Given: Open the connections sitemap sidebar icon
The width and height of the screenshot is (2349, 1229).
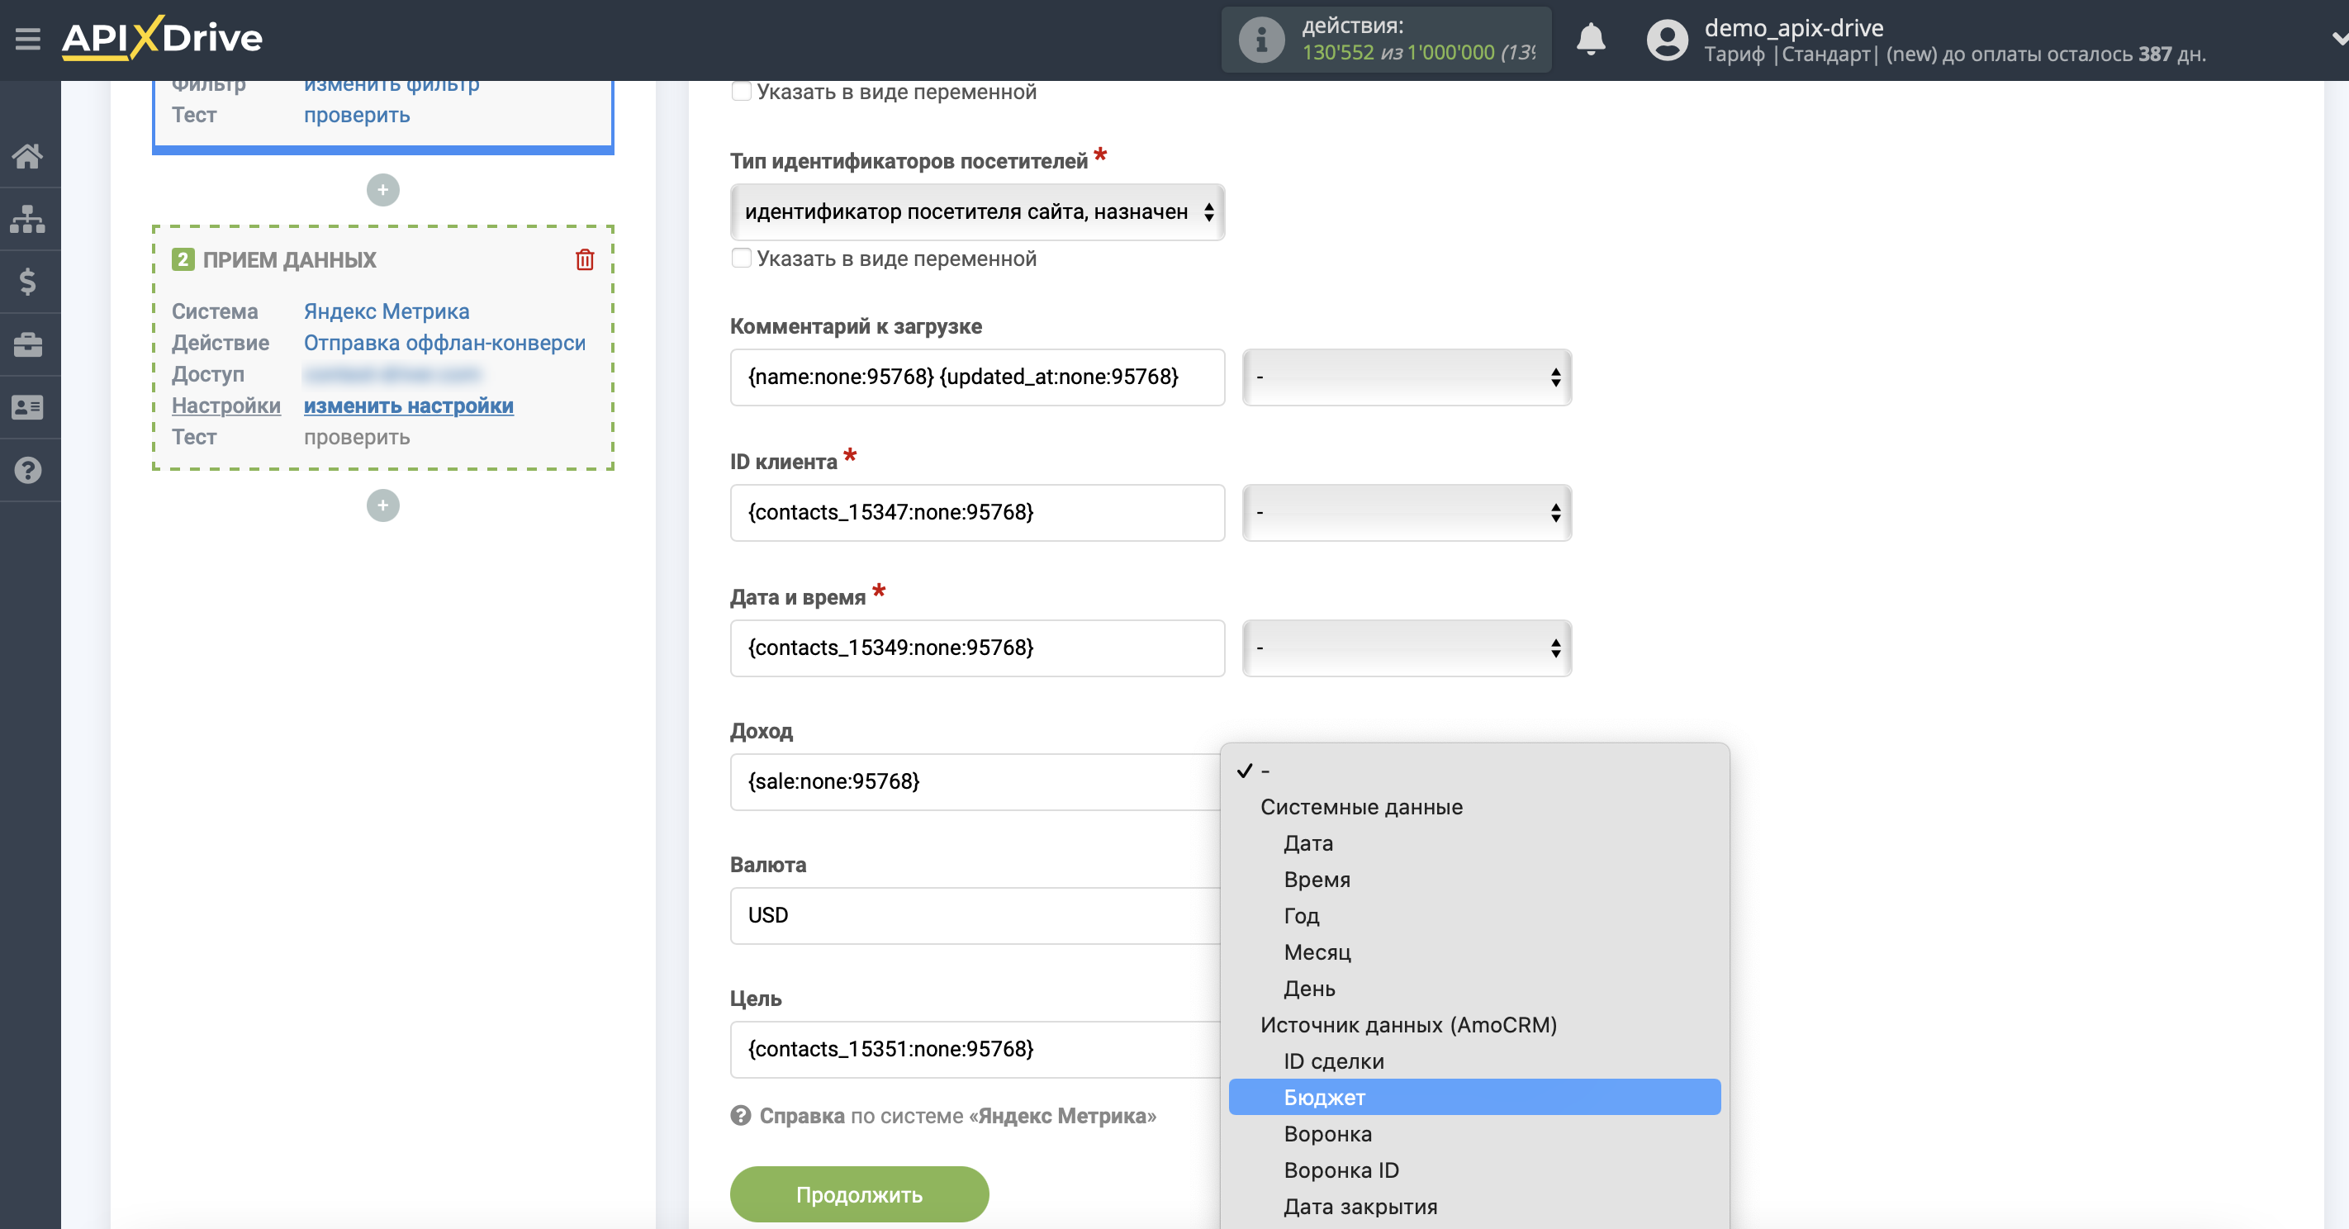Looking at the screenshot, I should click(x=27, y=219).
